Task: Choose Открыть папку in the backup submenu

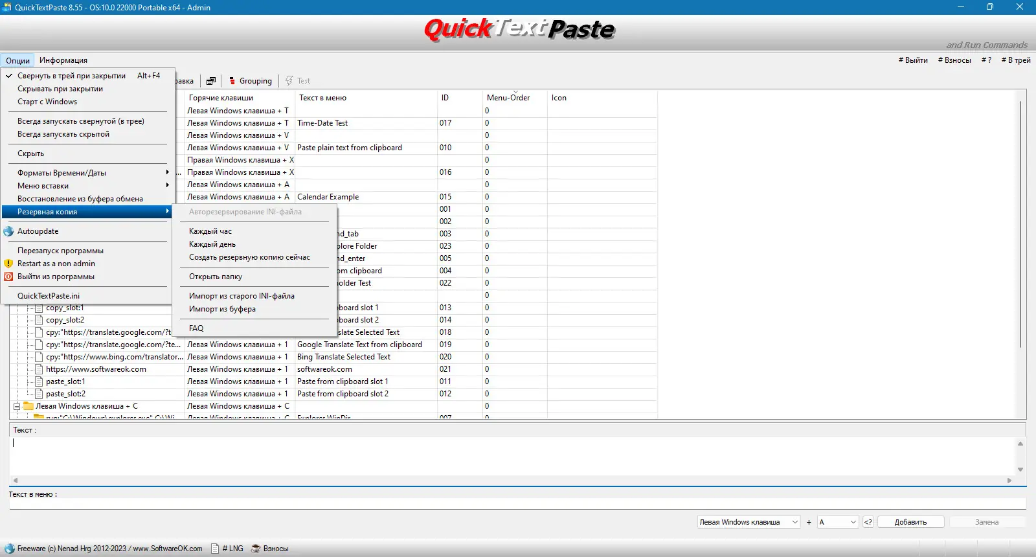Action: (x=254, y=277)
